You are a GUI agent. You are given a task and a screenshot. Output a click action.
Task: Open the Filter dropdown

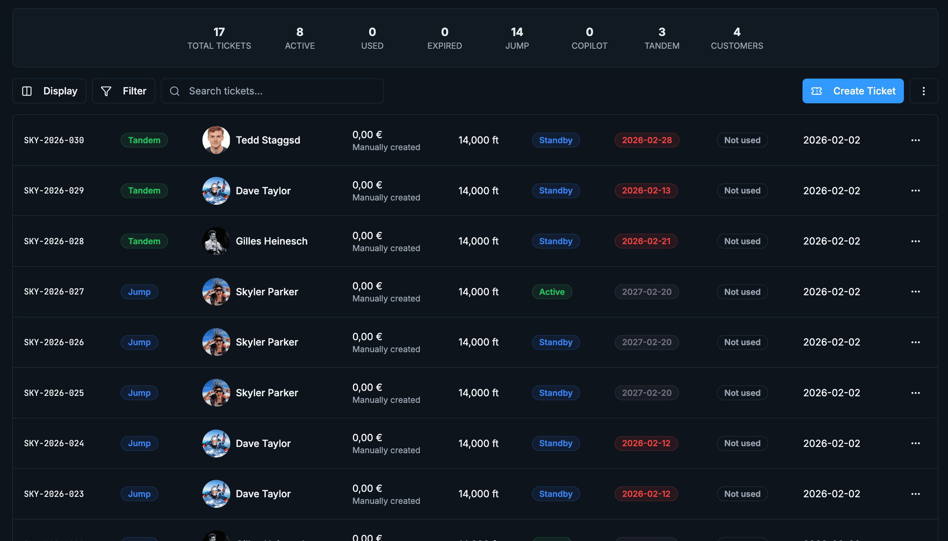tap(123, 91)
